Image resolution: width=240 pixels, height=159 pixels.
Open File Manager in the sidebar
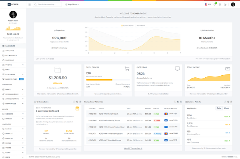point(13,55)
